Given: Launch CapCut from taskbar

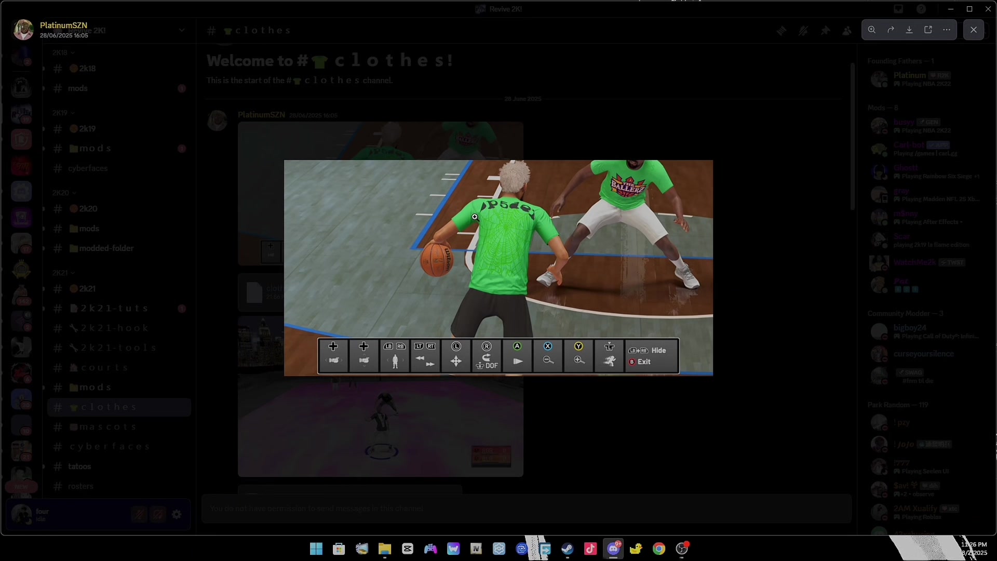Looking at the screenshot, I should 408,549.
